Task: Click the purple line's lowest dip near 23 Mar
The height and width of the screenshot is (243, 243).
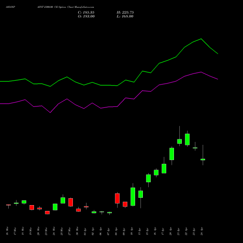Action: click(x=50, y=112)
